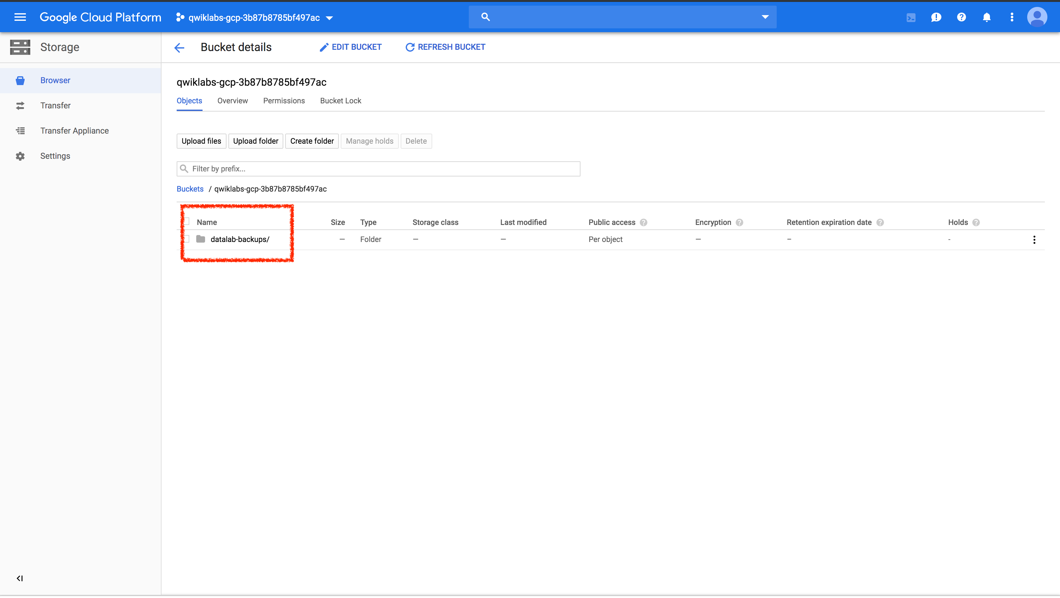This screenshot has width=1060, height=598.
Task: Open the datalab-backups/ folder
Action: pyautogui.click(x=240, y=239)
